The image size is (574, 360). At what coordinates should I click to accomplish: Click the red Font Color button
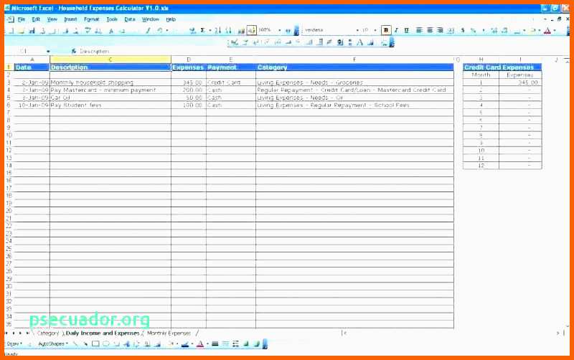point(547,31)
